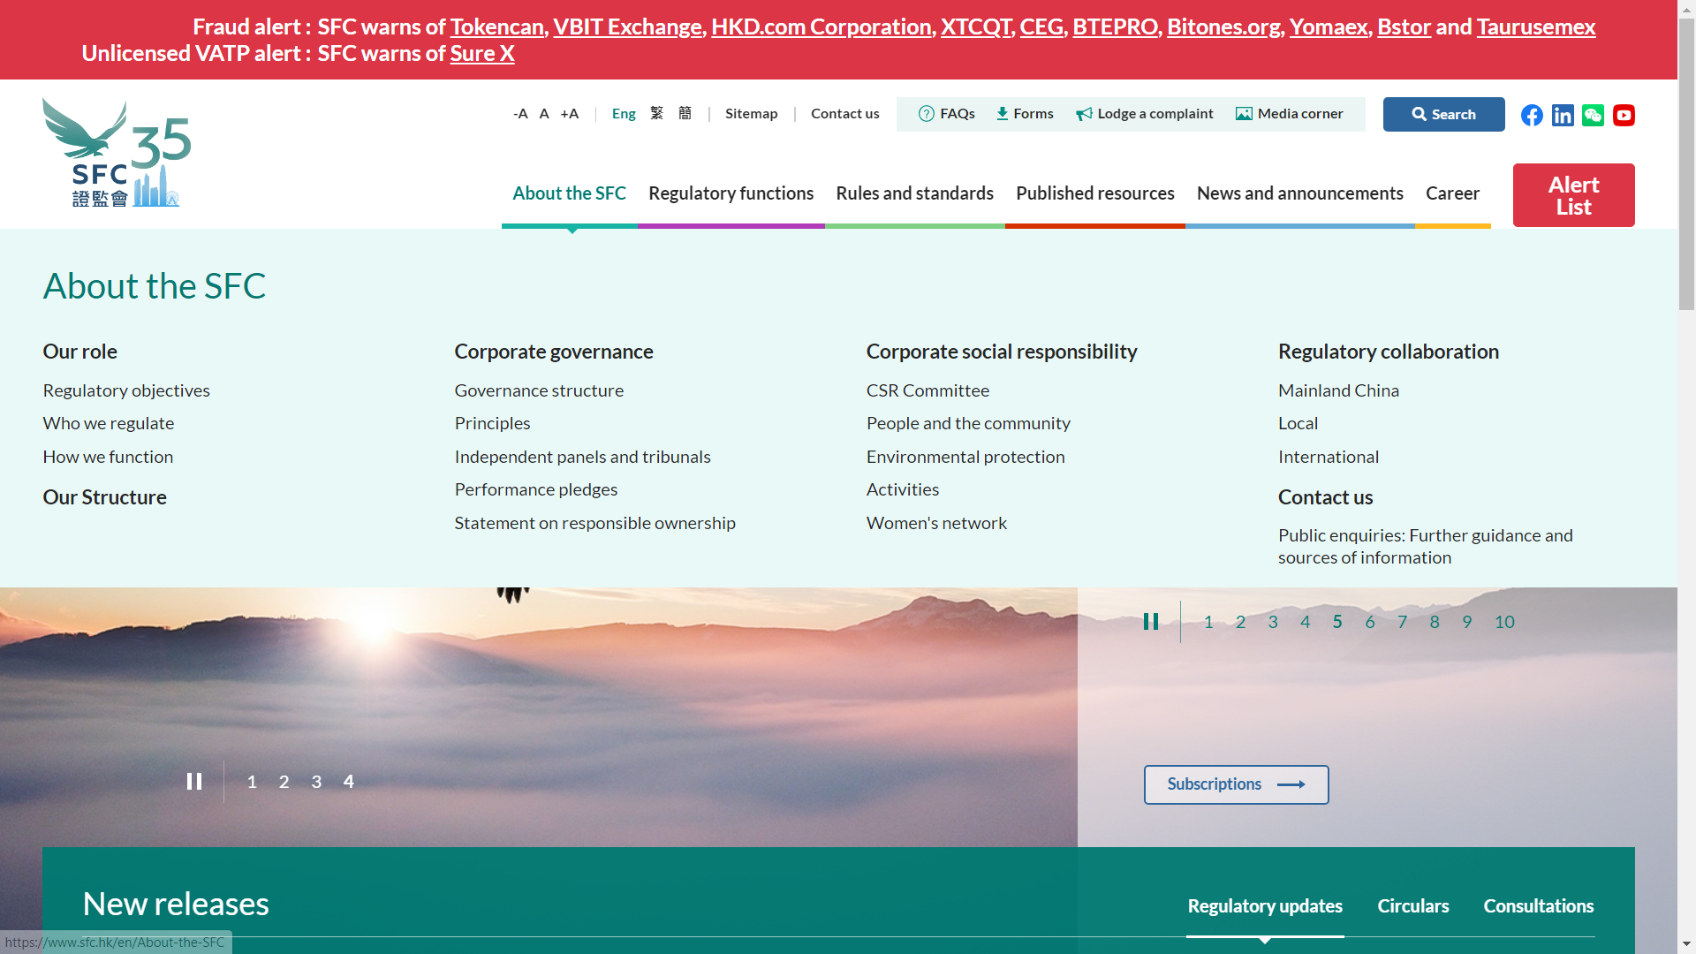Open Performance pledges

click(536, 489)
